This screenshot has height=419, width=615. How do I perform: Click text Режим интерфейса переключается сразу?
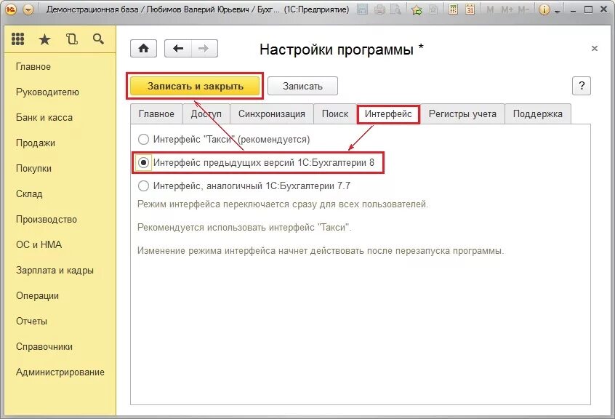283,204
